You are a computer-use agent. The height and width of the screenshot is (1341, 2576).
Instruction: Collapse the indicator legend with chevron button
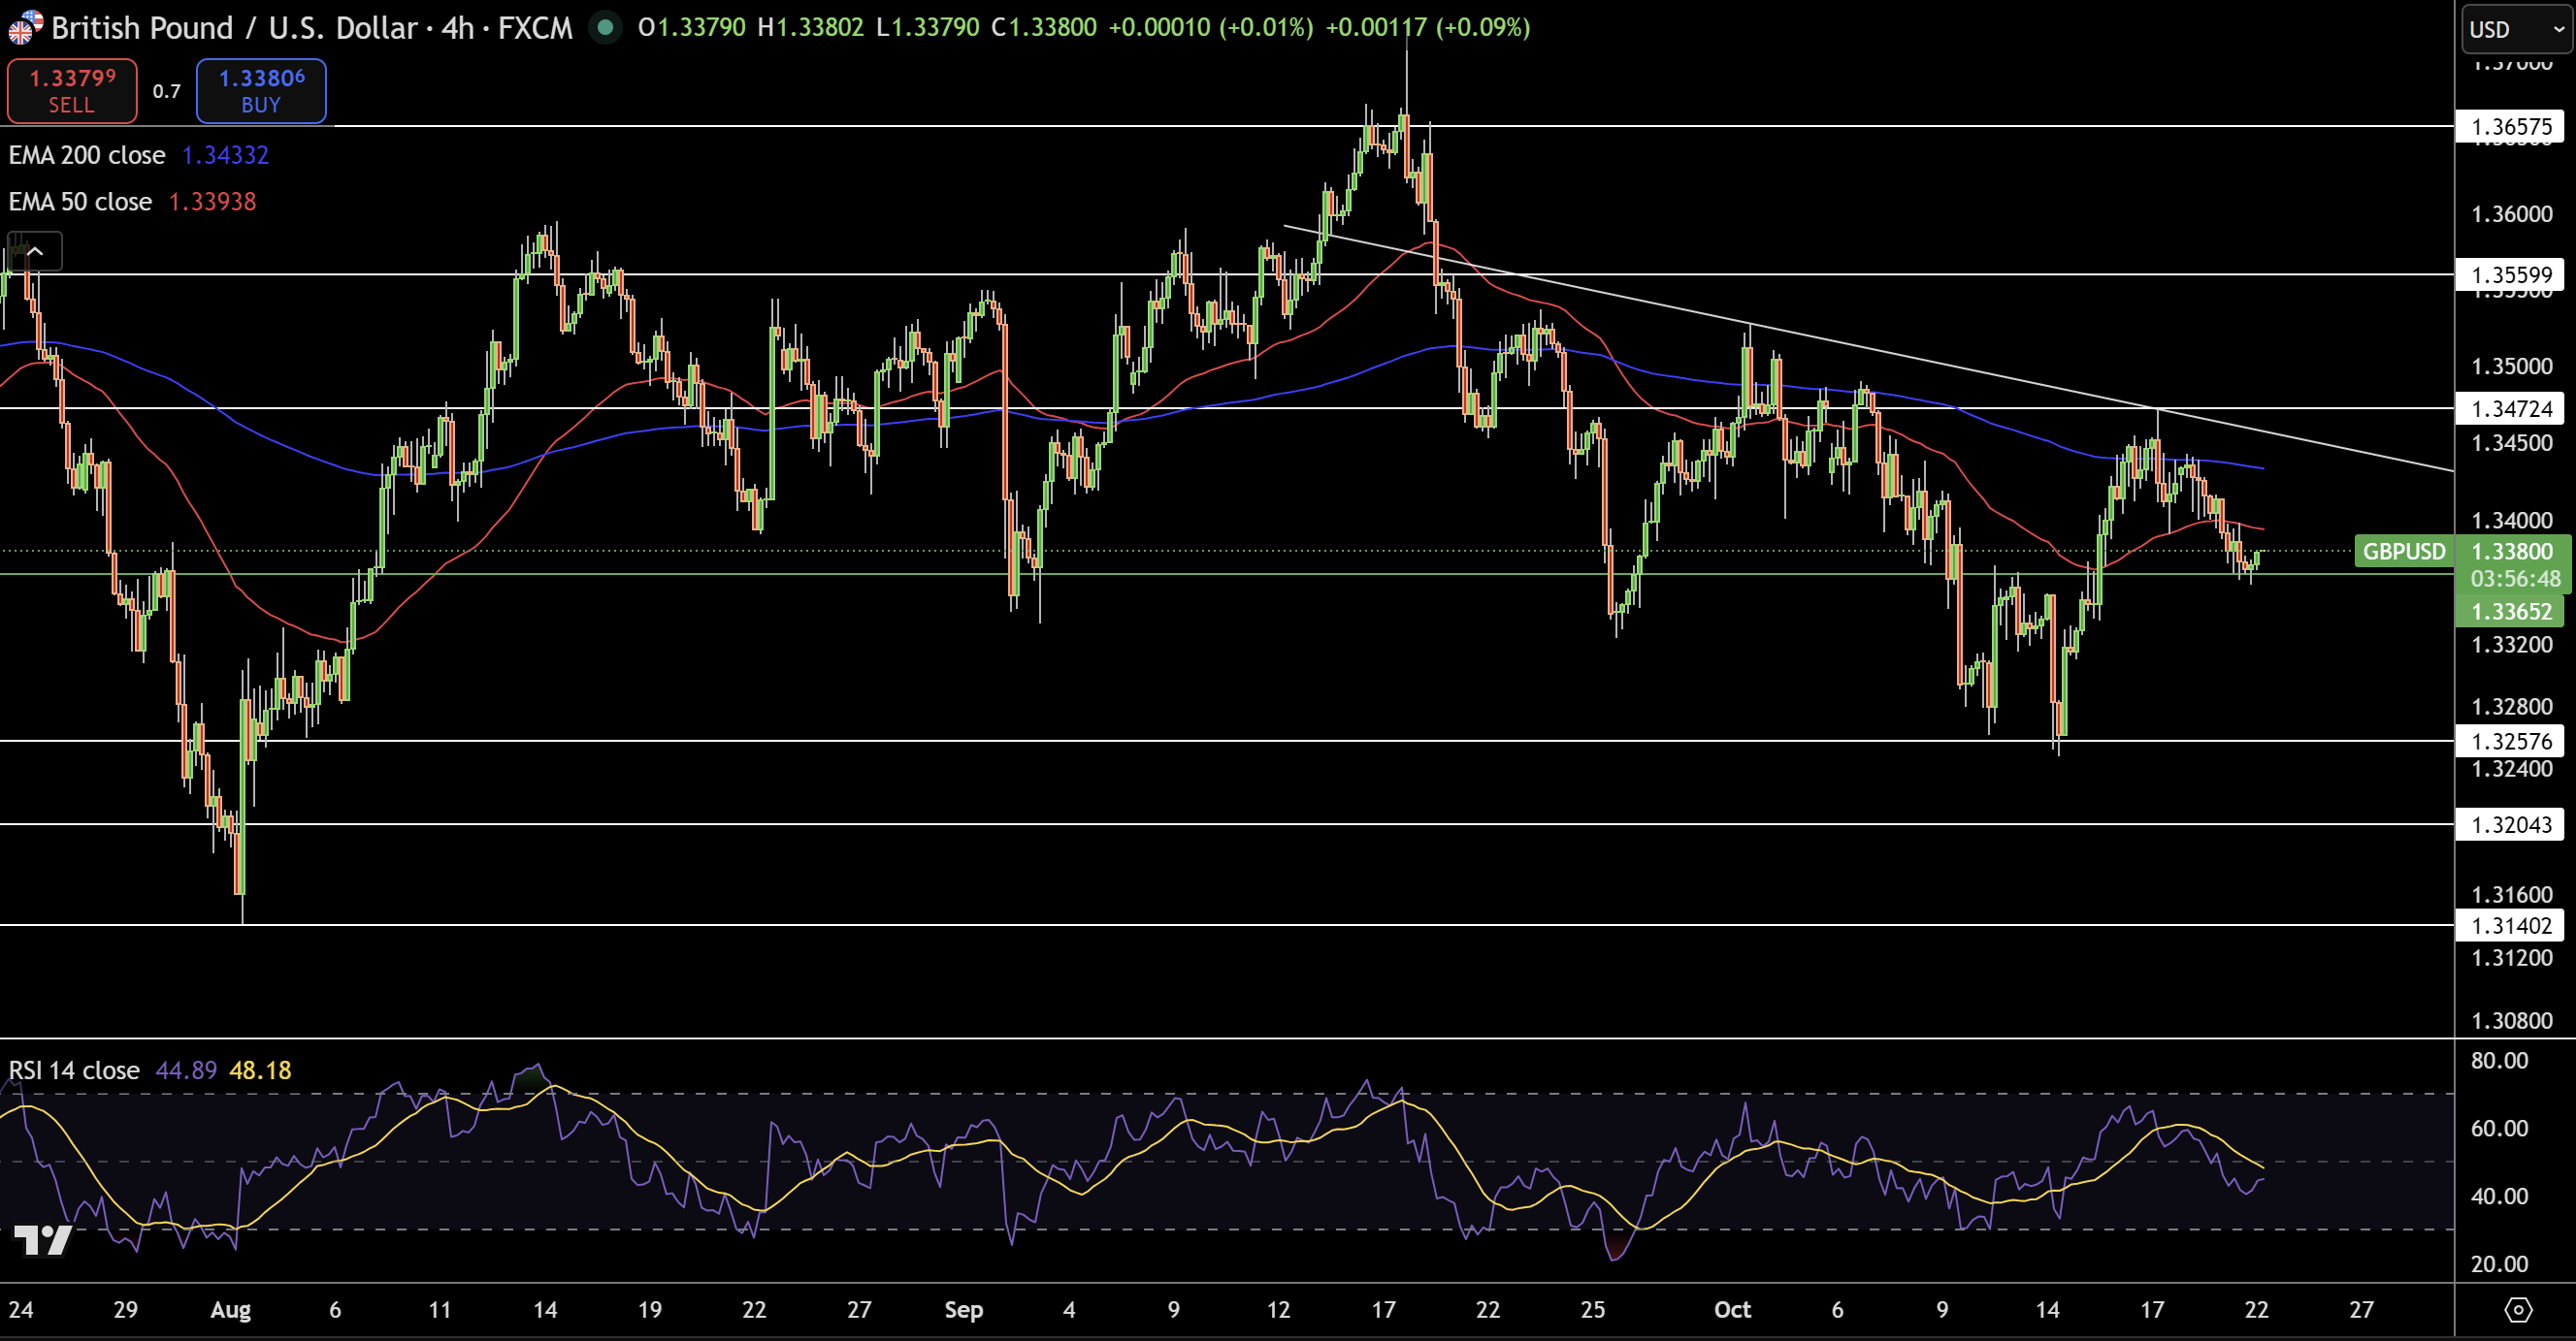click(x=35, y=251)
